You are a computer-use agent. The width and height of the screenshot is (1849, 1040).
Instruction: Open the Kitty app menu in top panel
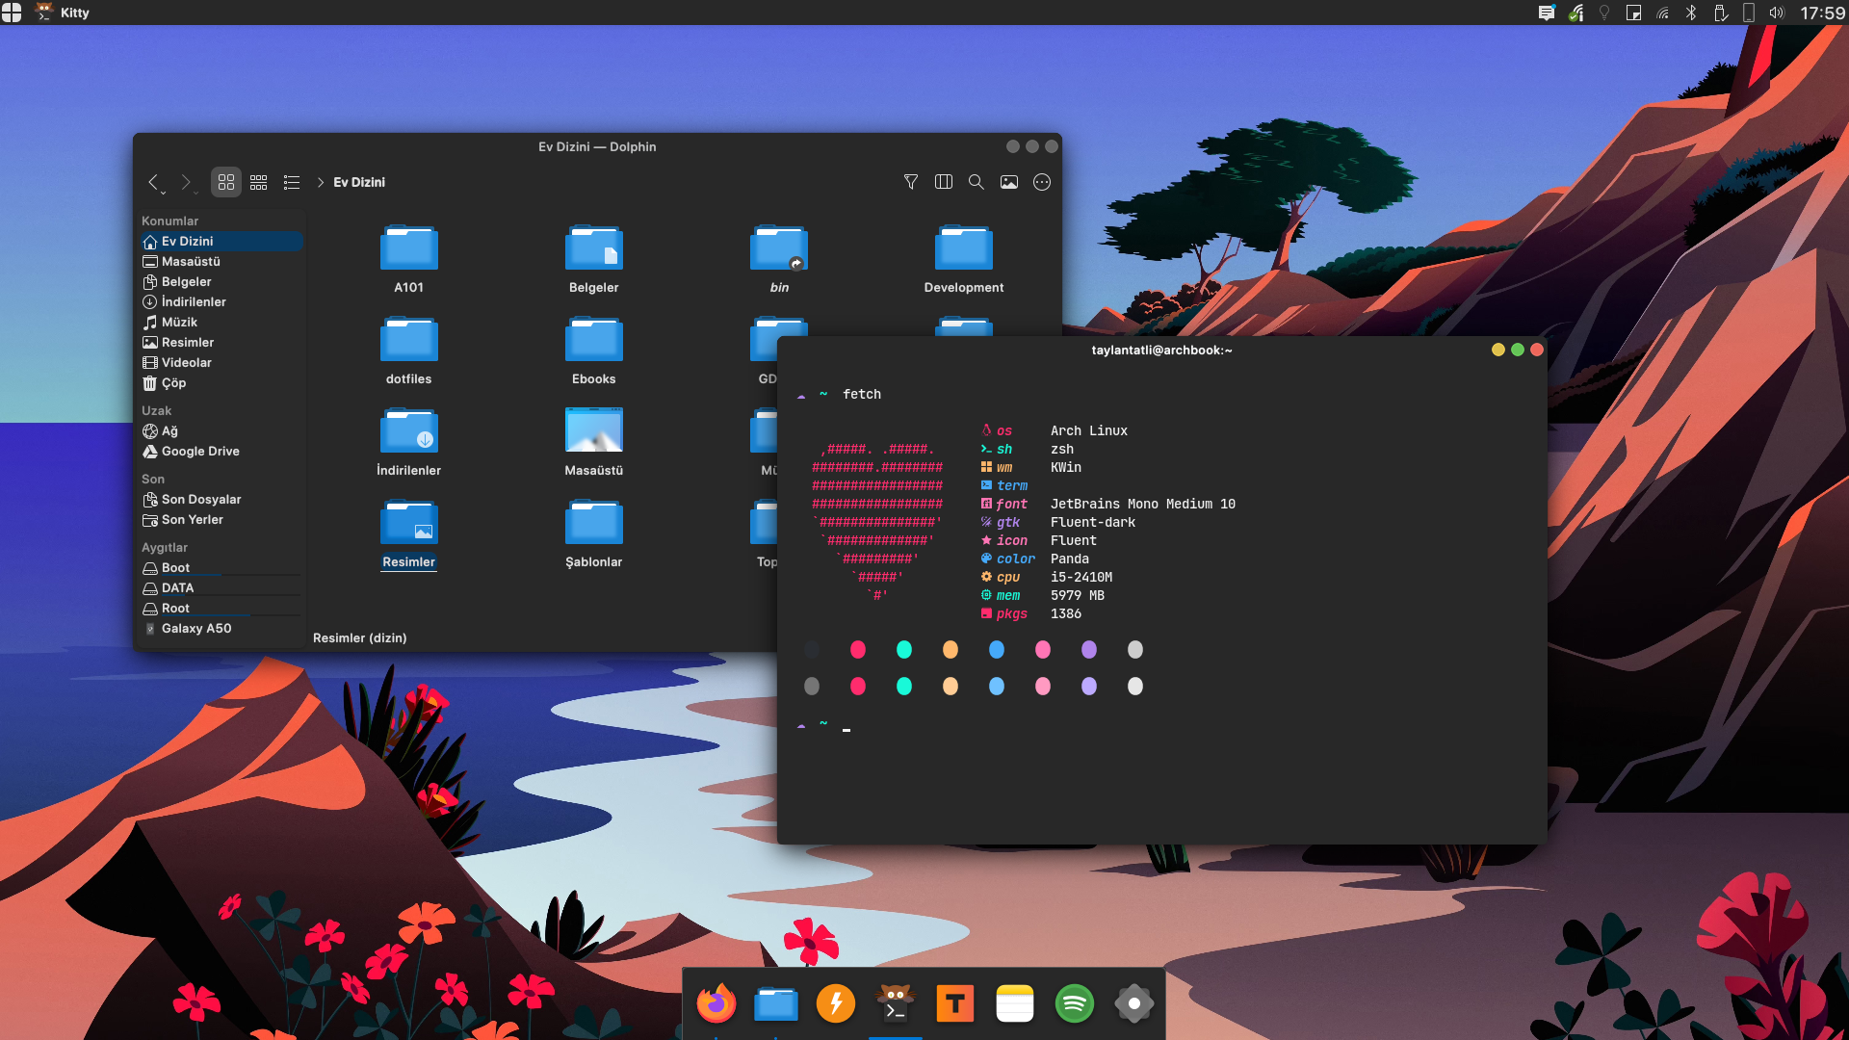click(64, 13)
